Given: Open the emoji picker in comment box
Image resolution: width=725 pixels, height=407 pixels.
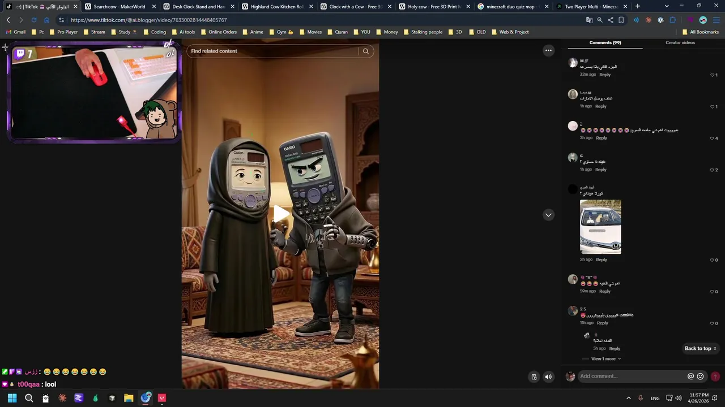Looking at the screenshot, I should click(700, 376).
